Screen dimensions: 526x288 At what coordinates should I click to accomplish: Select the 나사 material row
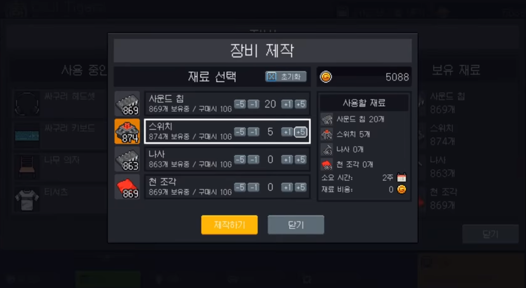(x=227, y=159)
